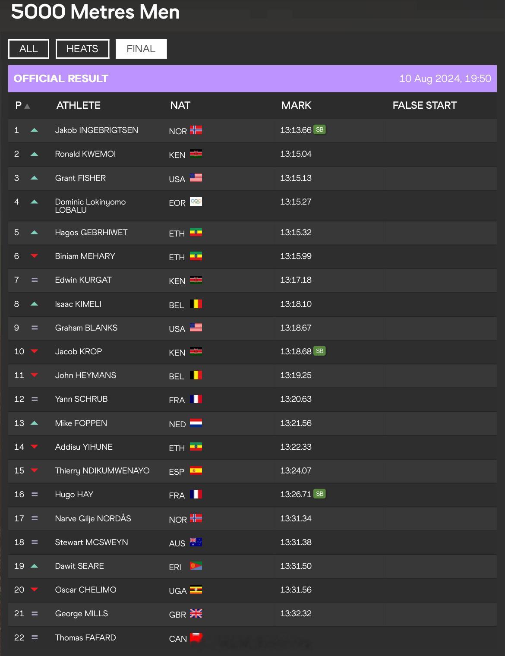Open Dominic Lokinyomo LOBALU athlete link

(90, 205)
